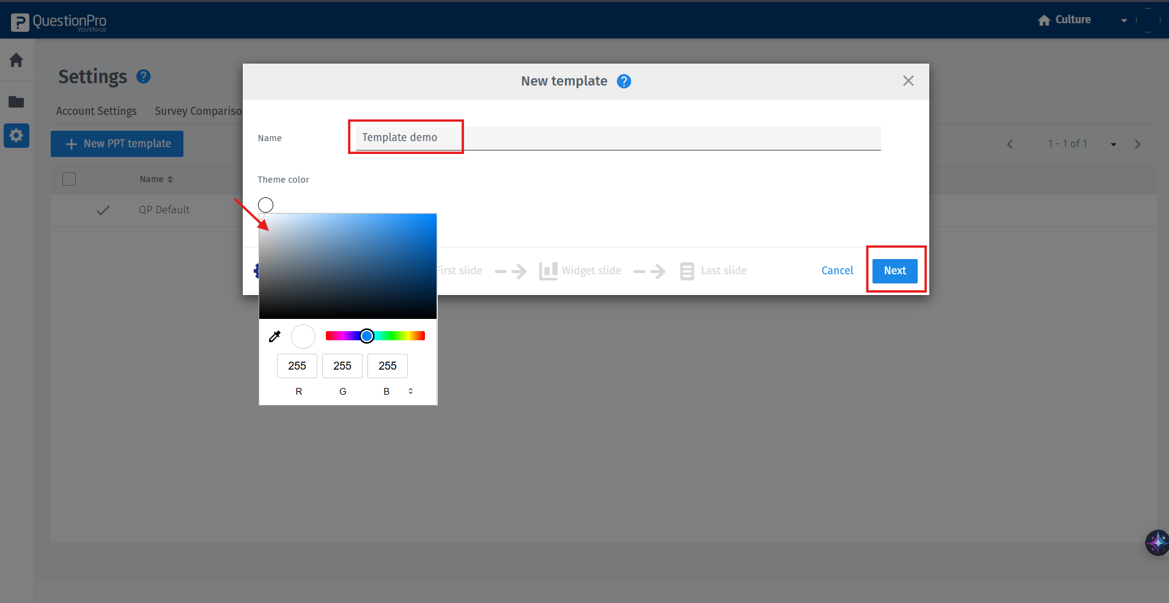Toggle the select-all checkbox in the table header
Image resolution: width=1169 pixels, height=603 pixels.
coord(69,178)
